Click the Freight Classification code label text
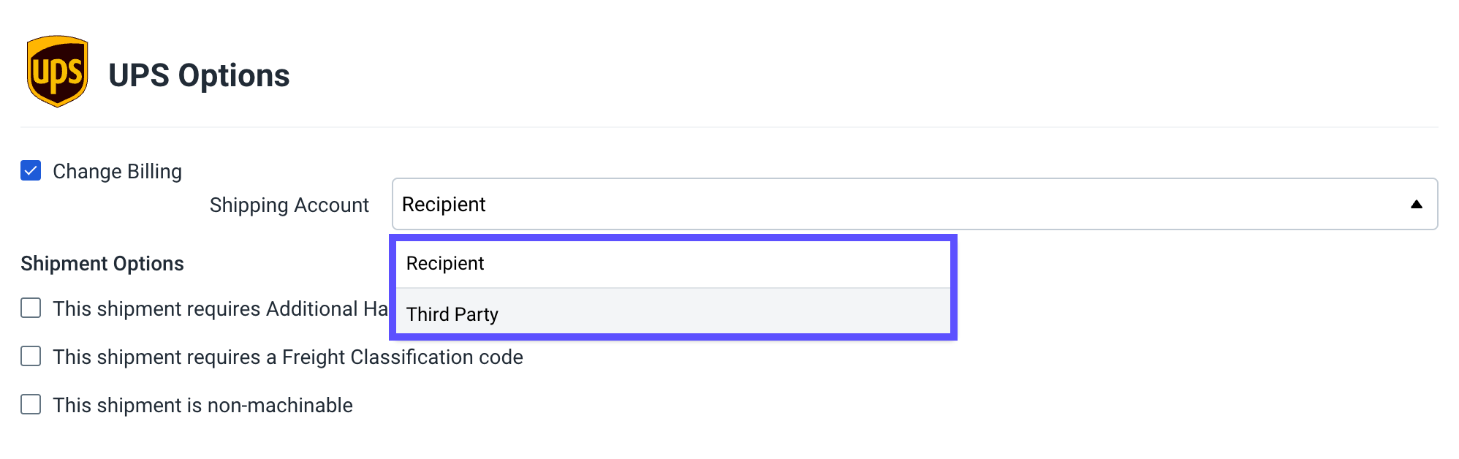Image resolution: width=1459 pixels, height=459 pixels. (288, 357)
